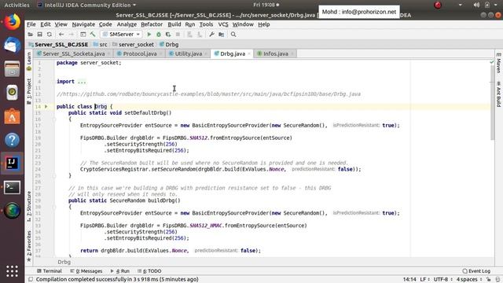Screen dimensions: 503x283
Task: Click the Stop process square icon
Action: (178, 35)
